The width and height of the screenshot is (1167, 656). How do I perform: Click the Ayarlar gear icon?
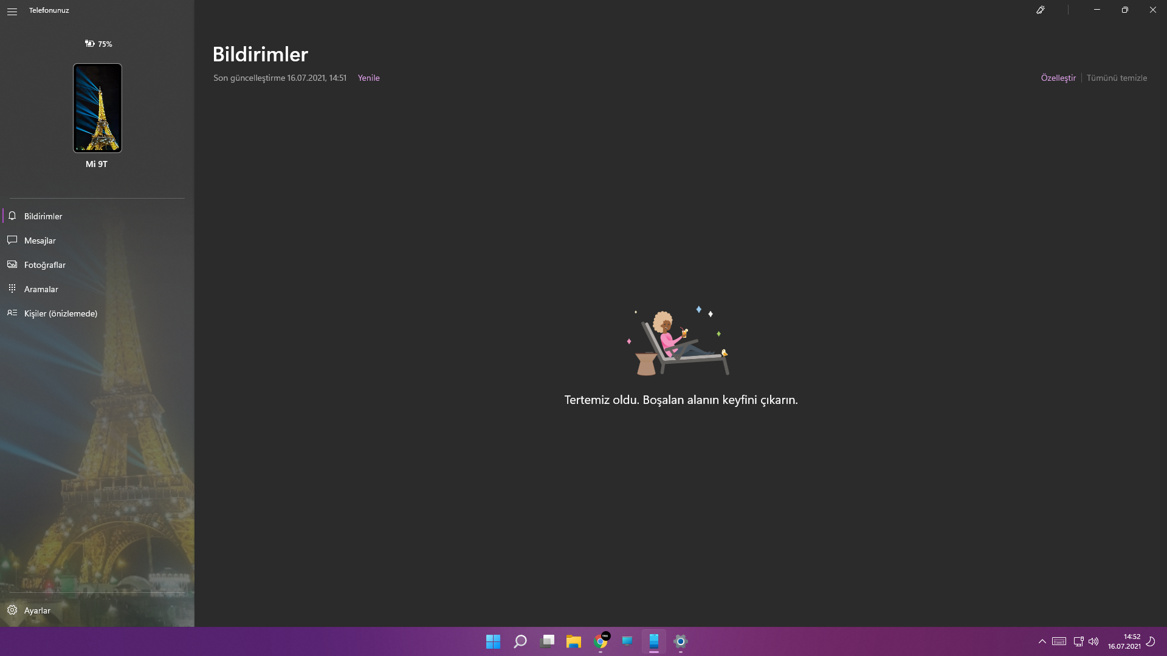[12, 610]
